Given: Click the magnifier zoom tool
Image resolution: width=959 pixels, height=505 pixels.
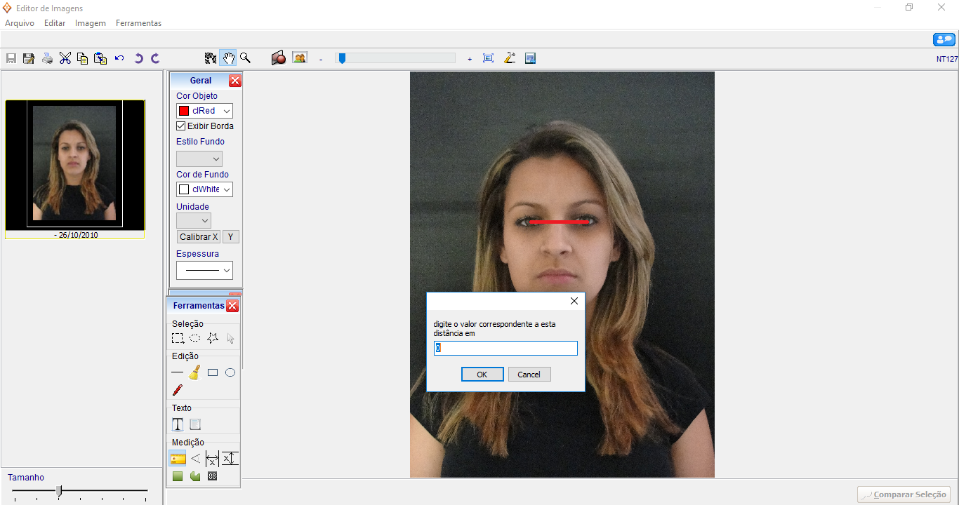Looking at the screenshot, I should click(x=246, y=58).
